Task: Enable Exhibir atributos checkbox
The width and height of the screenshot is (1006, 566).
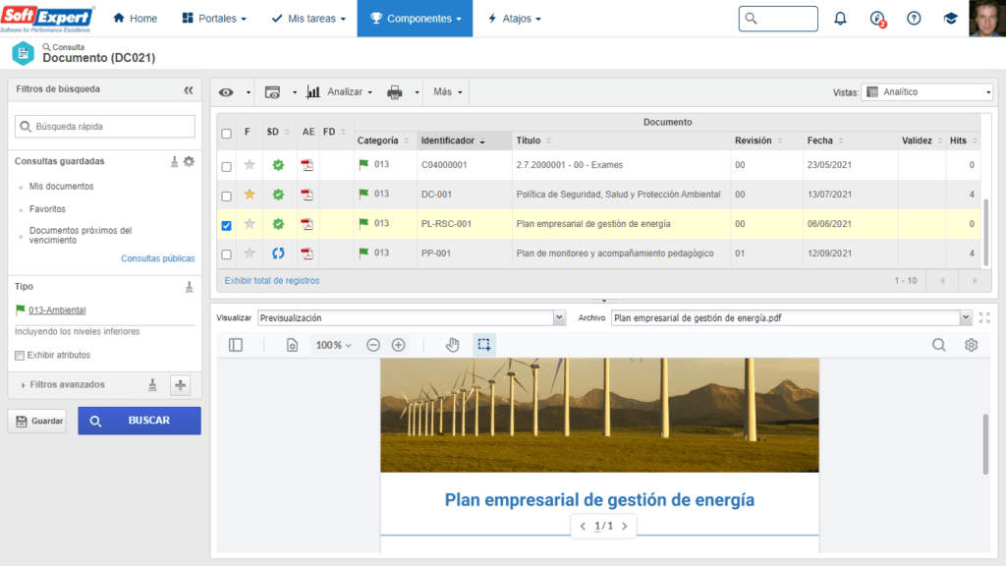Action: (20, 356)
